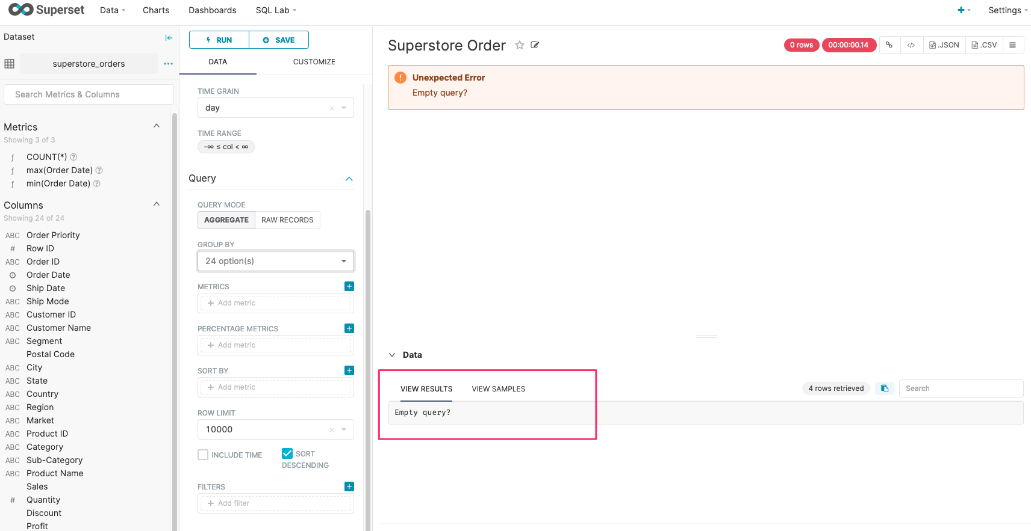1031x531 pixels.
Task: Open the dataset options ellipsis menu
Action: 168,64
